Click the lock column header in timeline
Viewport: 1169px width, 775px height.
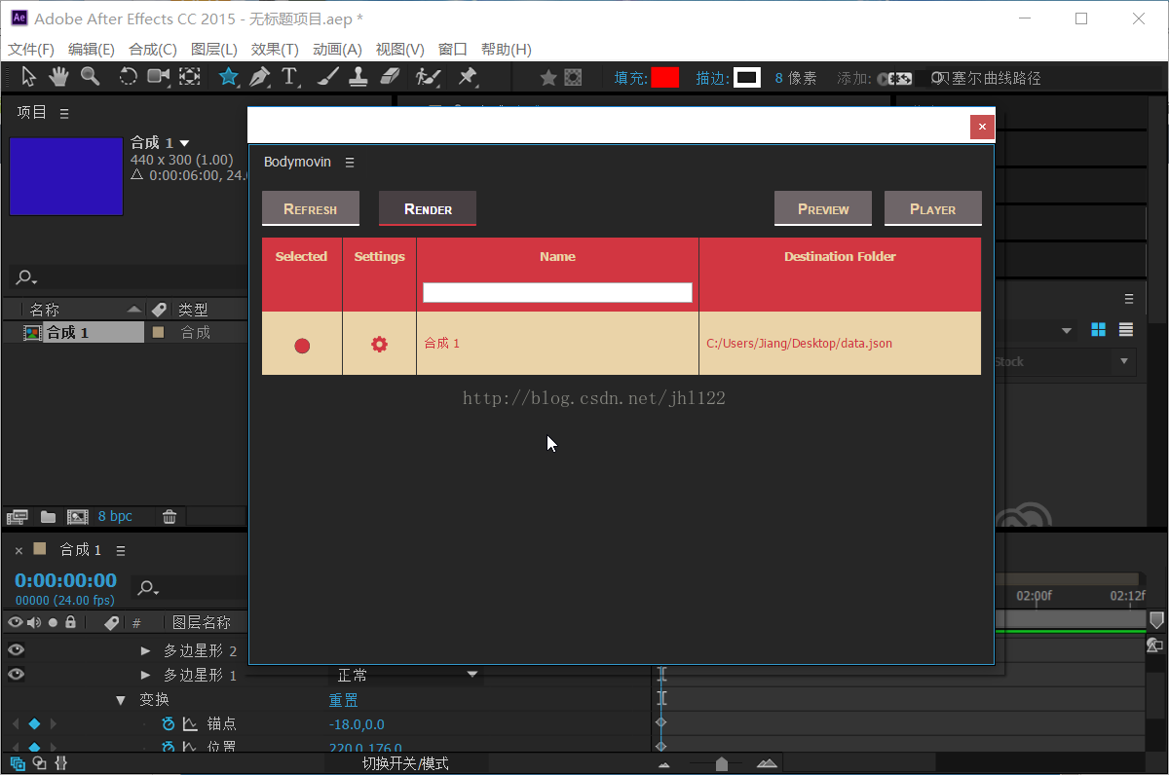point(70,622)
